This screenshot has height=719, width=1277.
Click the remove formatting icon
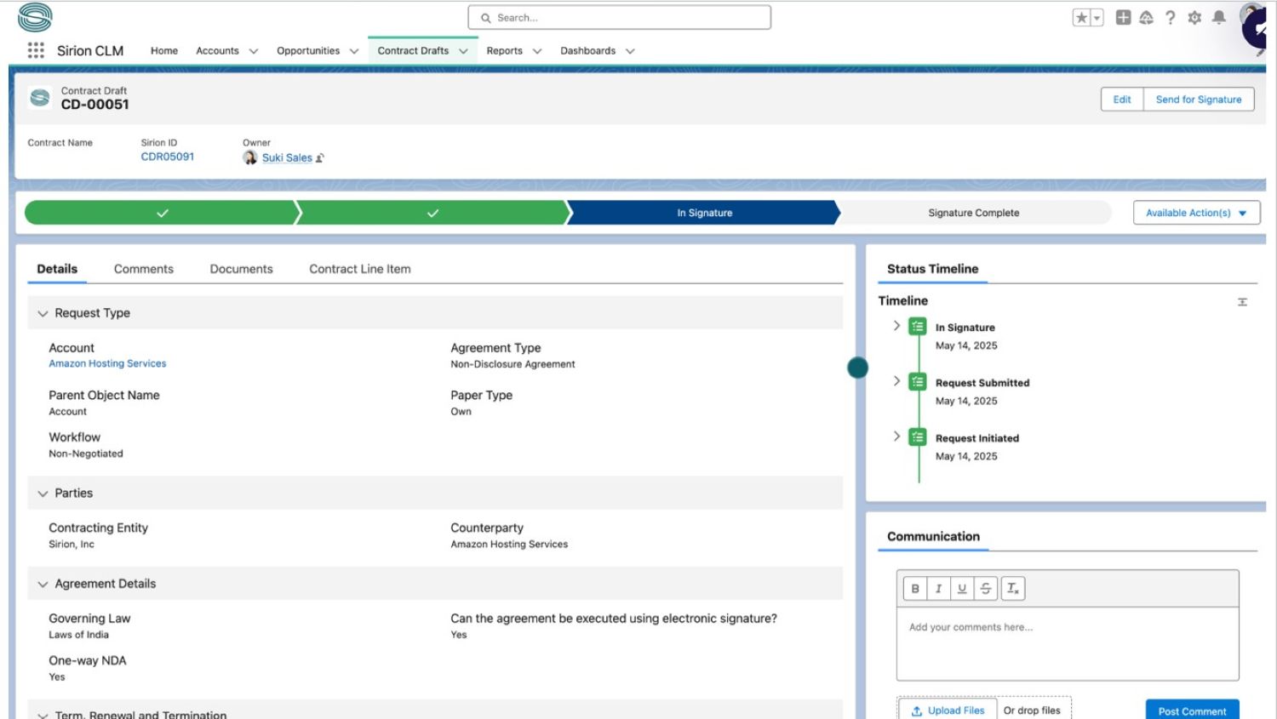tap(1012, 588)
